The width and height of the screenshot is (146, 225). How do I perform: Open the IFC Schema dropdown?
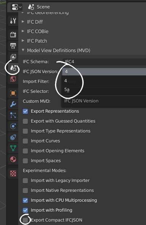(104, 62)
